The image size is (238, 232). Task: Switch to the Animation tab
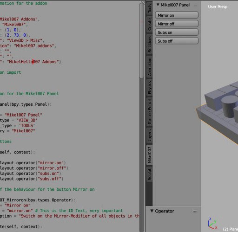point(149,67)
